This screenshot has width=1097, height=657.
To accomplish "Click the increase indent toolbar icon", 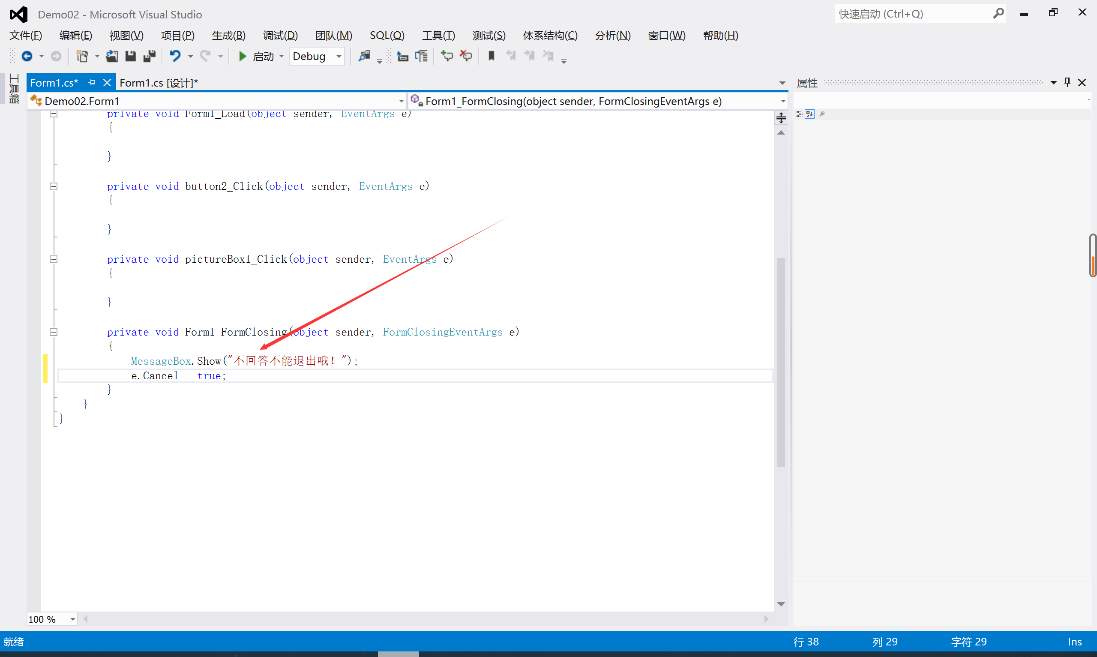I will click(421, 56).
